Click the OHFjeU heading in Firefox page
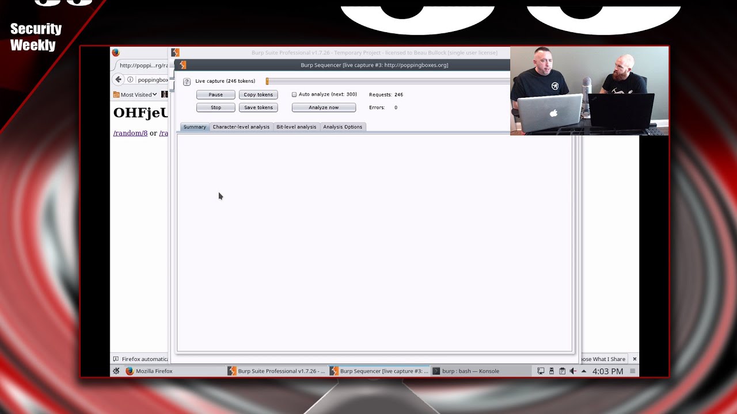 click(x=140, y=113)
